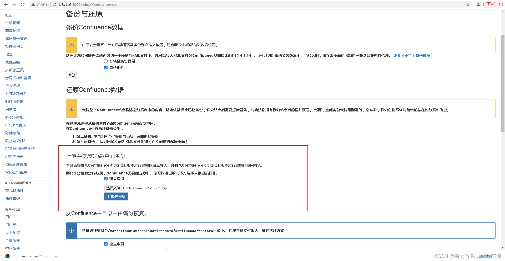Select 安全配置 sidebar link

click(x=13, y=233)
